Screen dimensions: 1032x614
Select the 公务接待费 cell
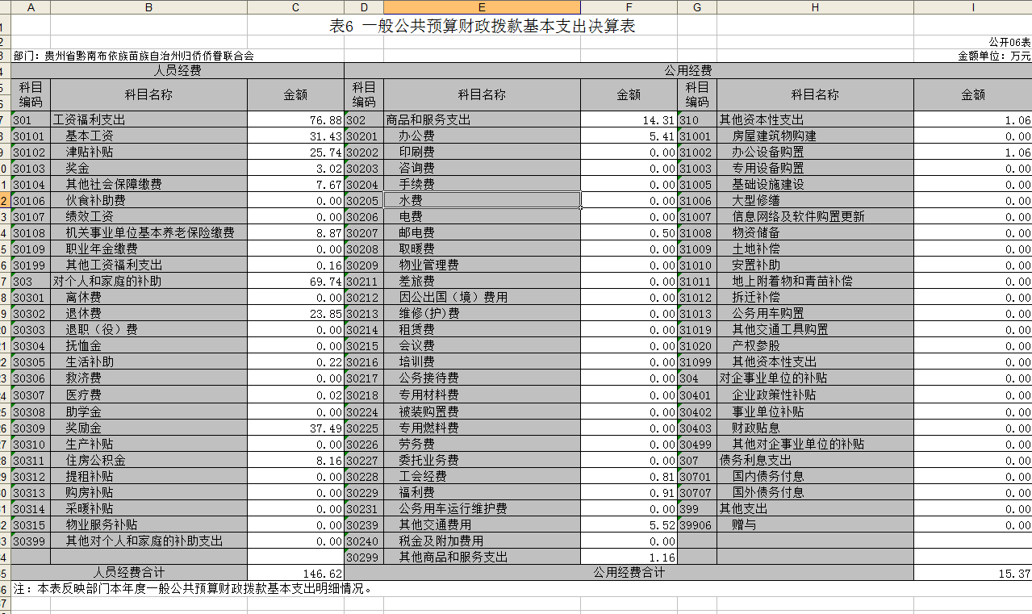click(482, 378)
